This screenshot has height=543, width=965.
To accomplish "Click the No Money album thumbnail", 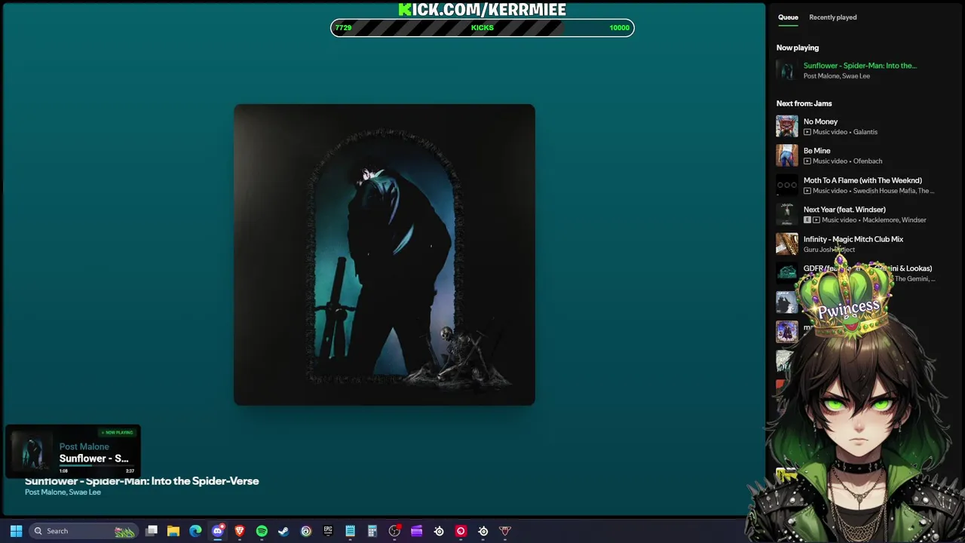I will click(787, 126).
